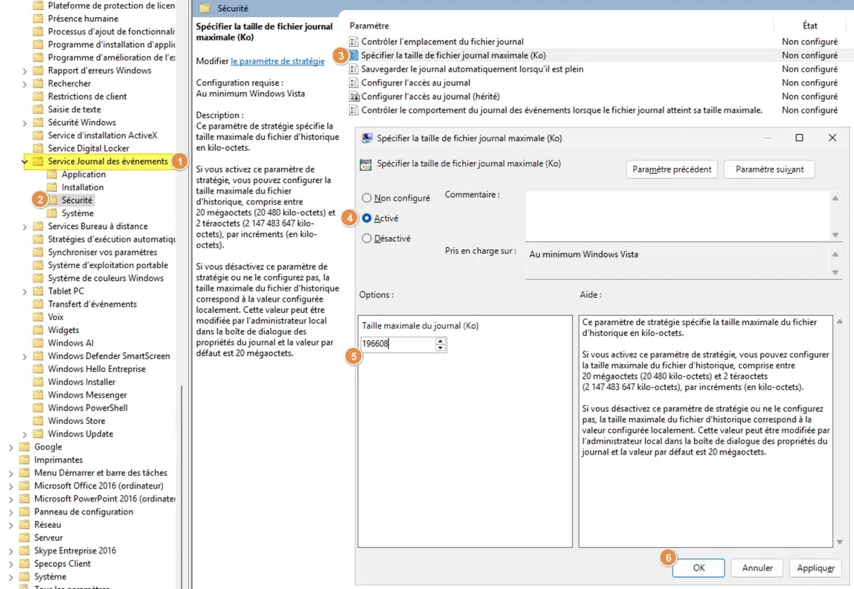Click the Sécurité Windows folder icon
This screenshot has height=589, width=854.
tap(38, 122)
